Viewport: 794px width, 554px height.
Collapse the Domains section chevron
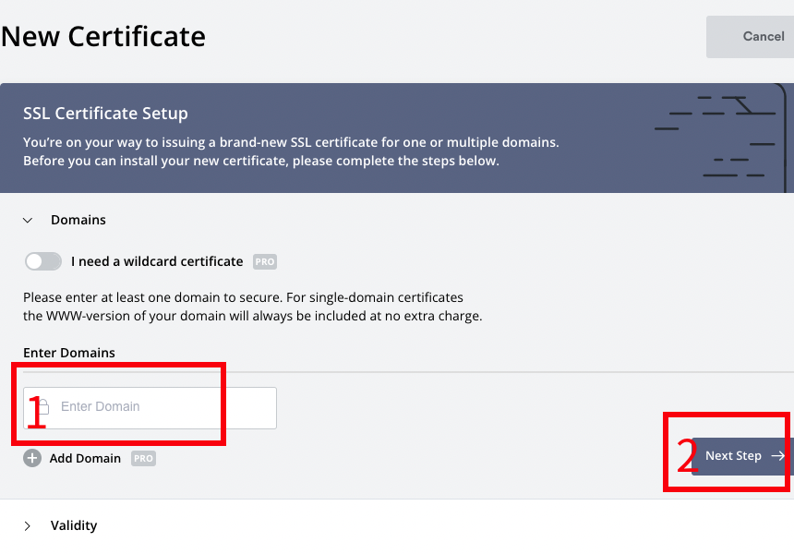click(28, 221)
